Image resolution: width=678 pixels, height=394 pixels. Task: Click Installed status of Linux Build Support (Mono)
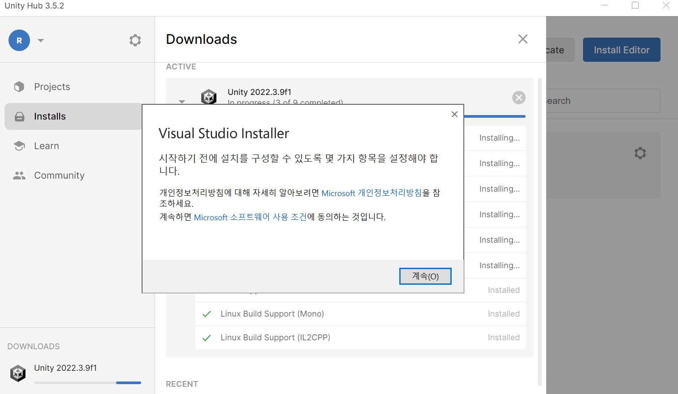(504, 314)
